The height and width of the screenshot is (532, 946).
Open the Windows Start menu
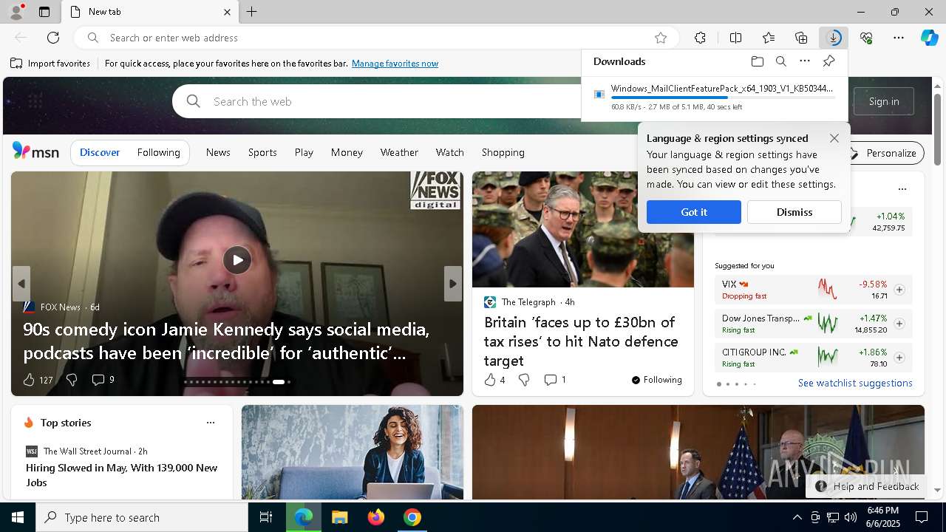pyautogui.click(x=18, y=517)
